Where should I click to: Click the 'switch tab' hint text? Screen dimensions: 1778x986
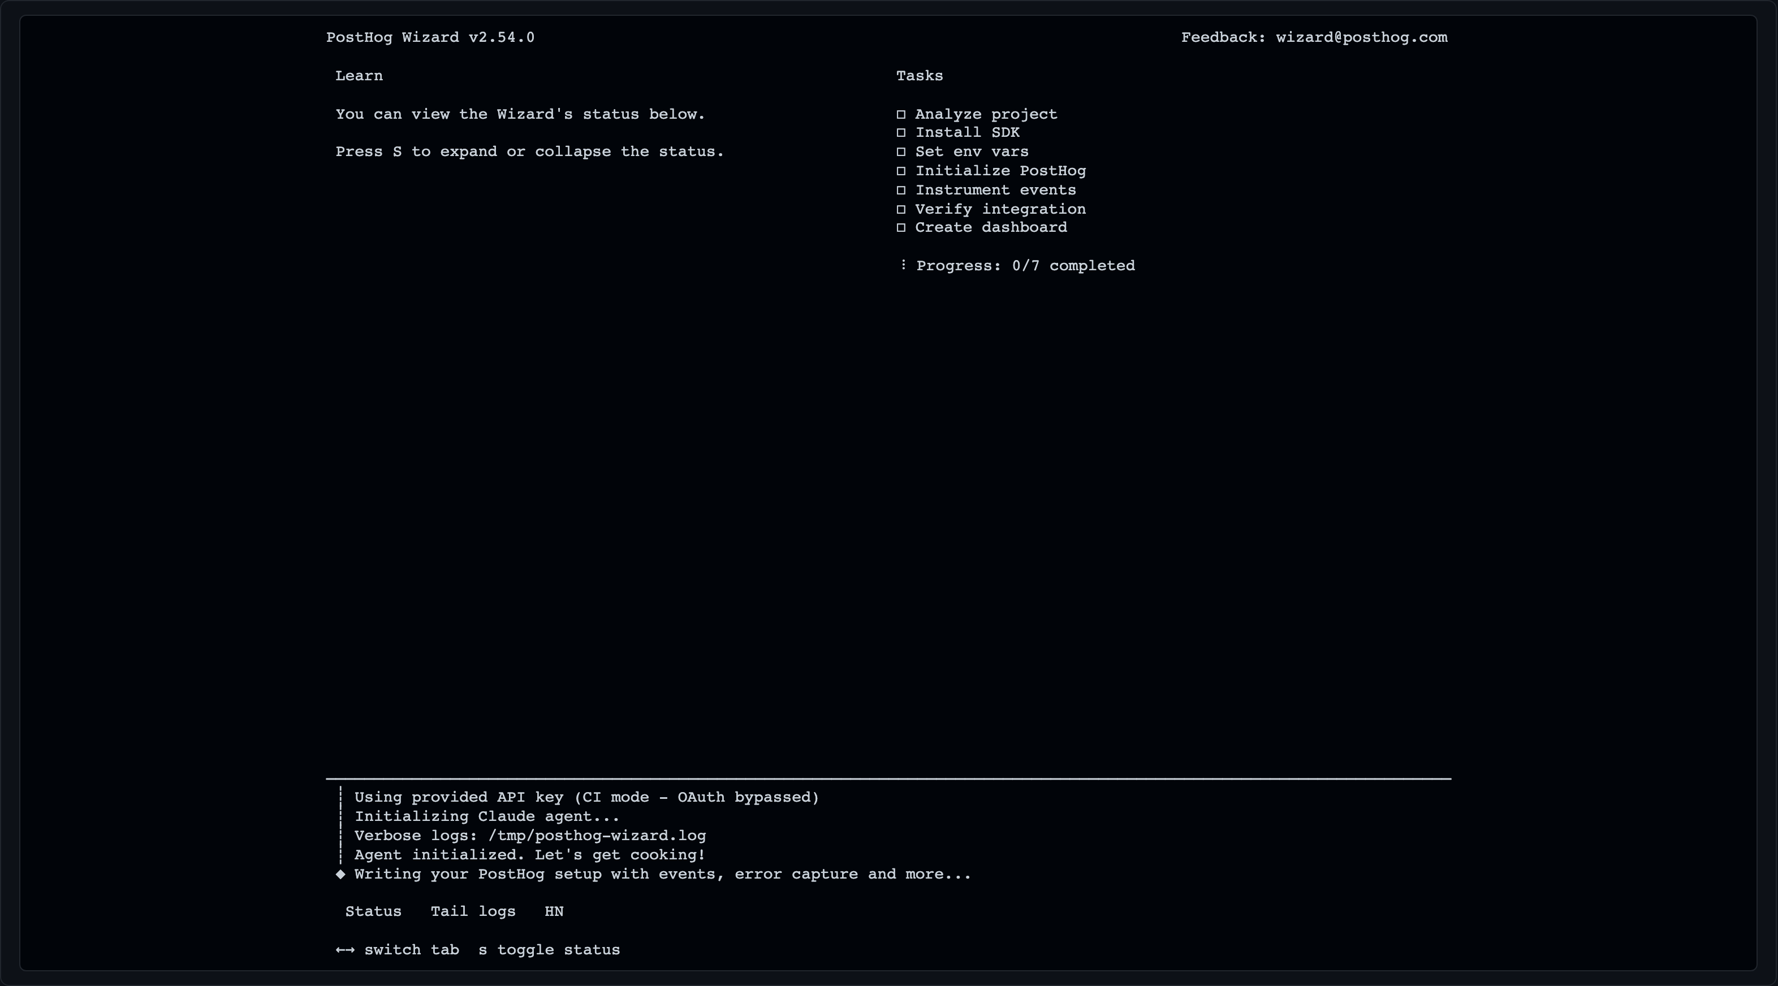click(x=411, y=950)
